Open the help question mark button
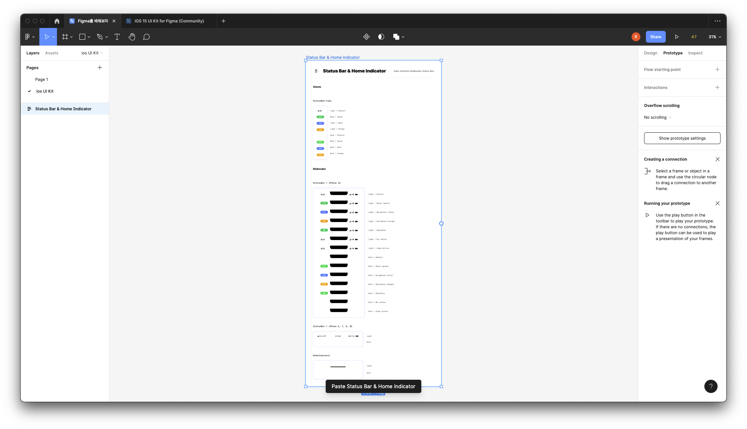The width and height of the screenshot is (747, 429). click(x=711, y=386)
